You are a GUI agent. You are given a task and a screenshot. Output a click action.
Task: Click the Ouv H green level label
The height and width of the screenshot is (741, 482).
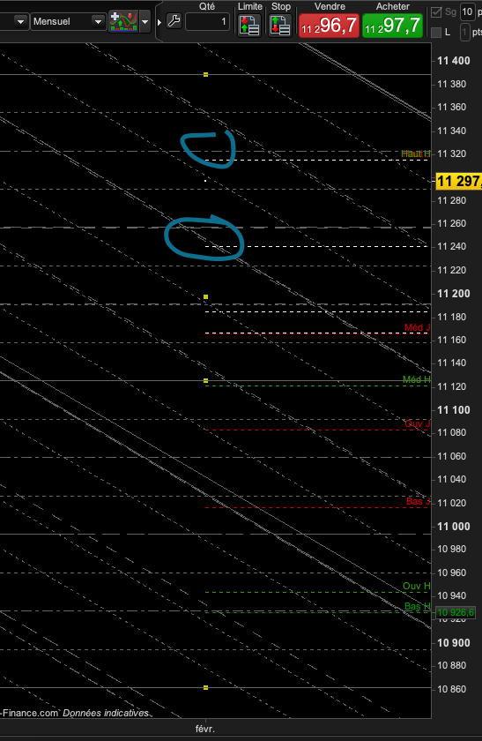[417, 586]
